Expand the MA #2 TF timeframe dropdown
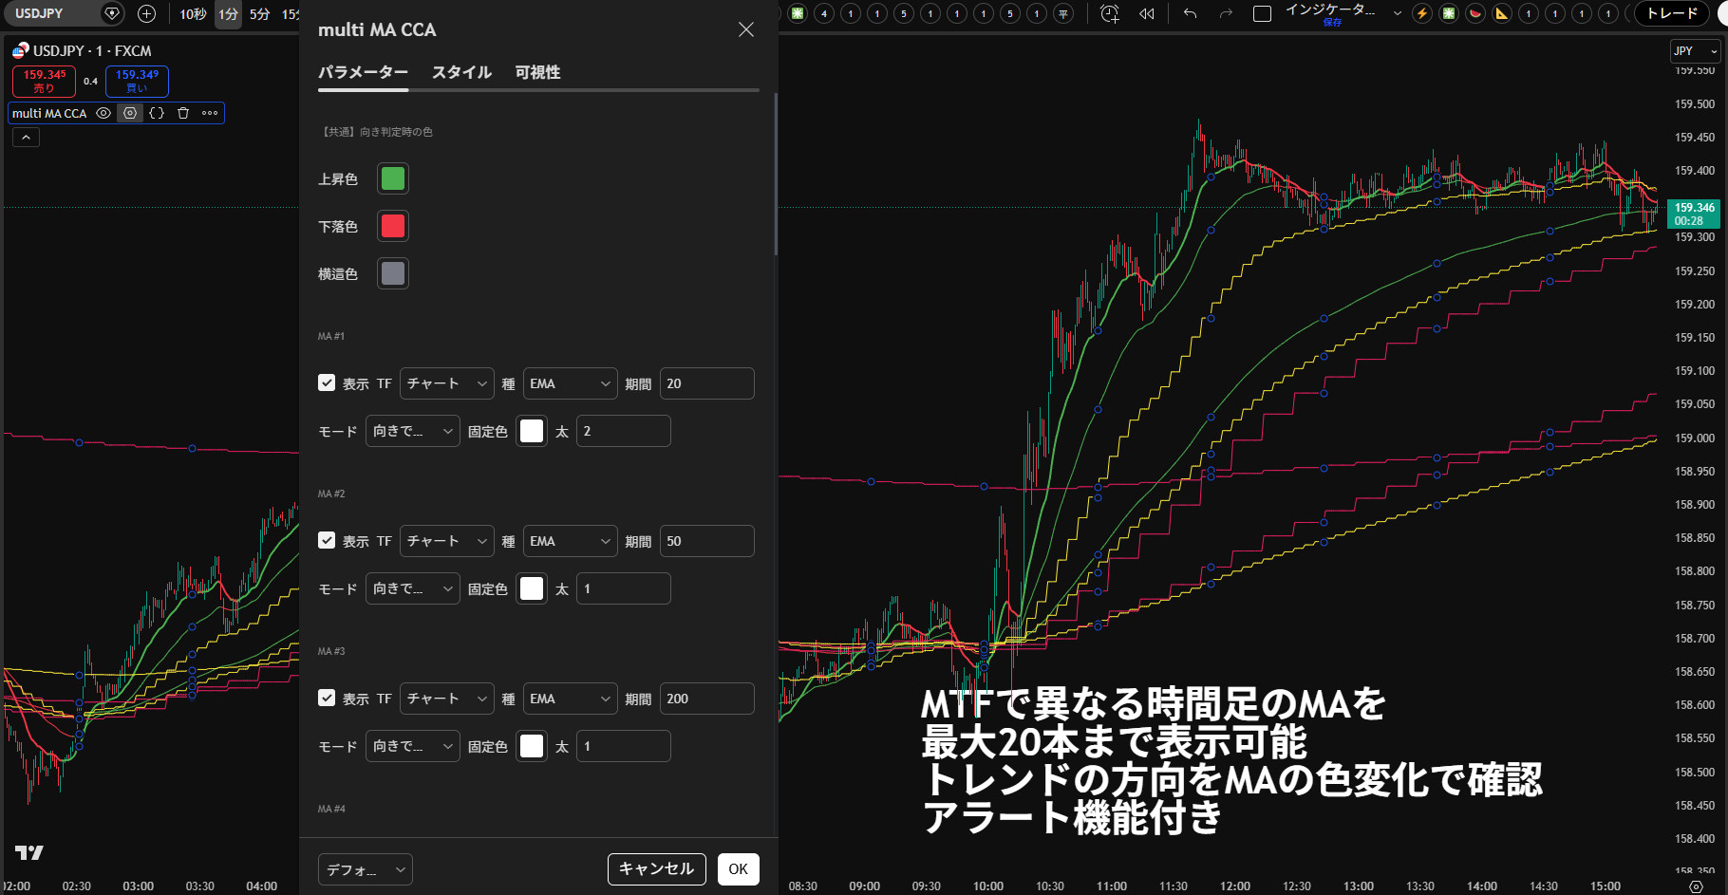The width and height of the screenshot is (1728, 895). [x=446, y=541]
